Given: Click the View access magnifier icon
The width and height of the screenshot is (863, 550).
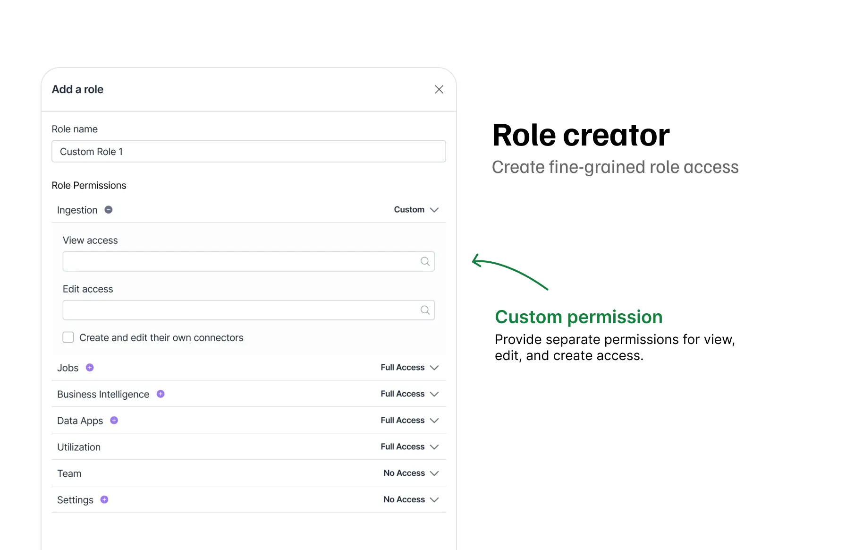Looking at the screenshot, I should point(425,261).
